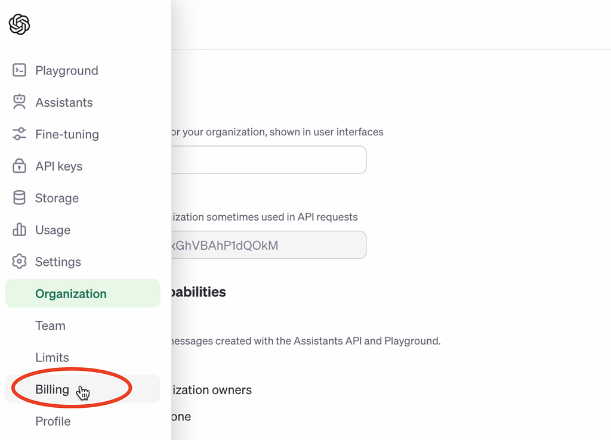
Task: Click the Limits link
Action: [x=52, y=357]
